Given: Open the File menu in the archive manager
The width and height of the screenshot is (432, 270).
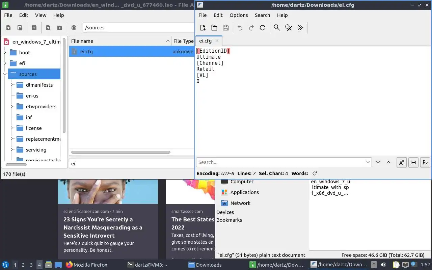Looking at the screenshot, I should (x=8, y=15).
